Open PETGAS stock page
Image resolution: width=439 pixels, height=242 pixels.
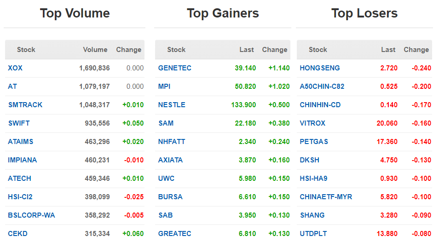pyautogui.click(x=314, y=142)
